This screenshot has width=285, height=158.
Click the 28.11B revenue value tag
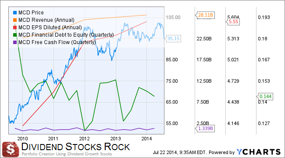pos(205,15)
